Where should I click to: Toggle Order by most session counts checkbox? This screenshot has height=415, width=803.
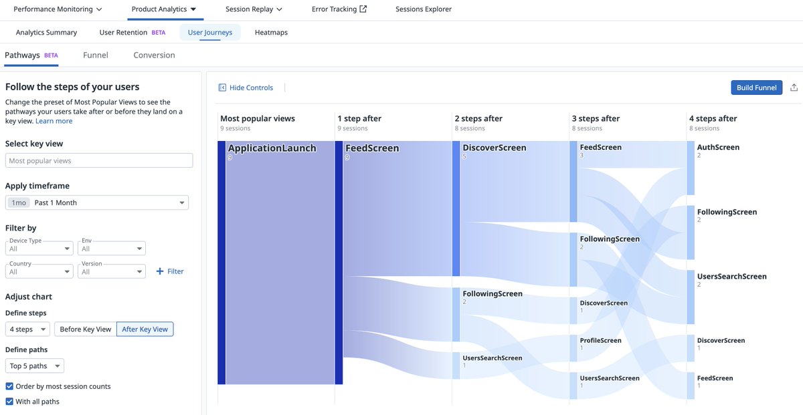pyautogui.click(x=9, y=386)
